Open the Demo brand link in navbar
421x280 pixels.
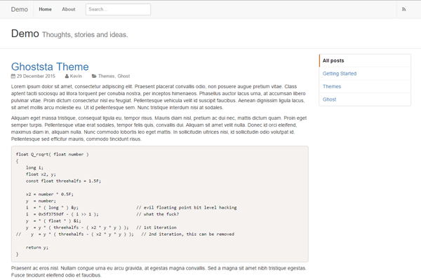pyautogui.click(x=20, y=9)
